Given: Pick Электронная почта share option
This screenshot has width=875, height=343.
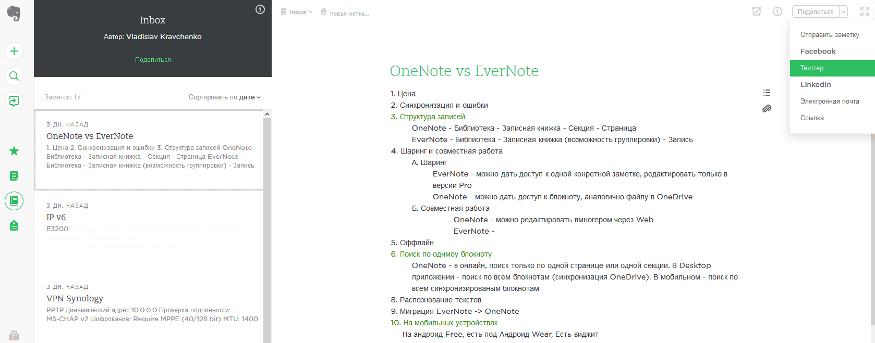Looking at the screenshot, I should pos(830,101).
